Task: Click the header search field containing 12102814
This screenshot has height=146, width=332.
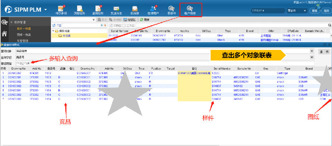Action: (267, 11)
